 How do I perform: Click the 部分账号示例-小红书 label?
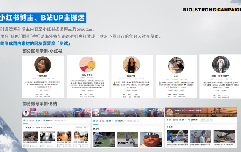coord(42,51)
